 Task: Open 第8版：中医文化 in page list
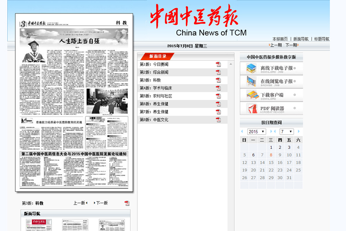click(154, 120)
